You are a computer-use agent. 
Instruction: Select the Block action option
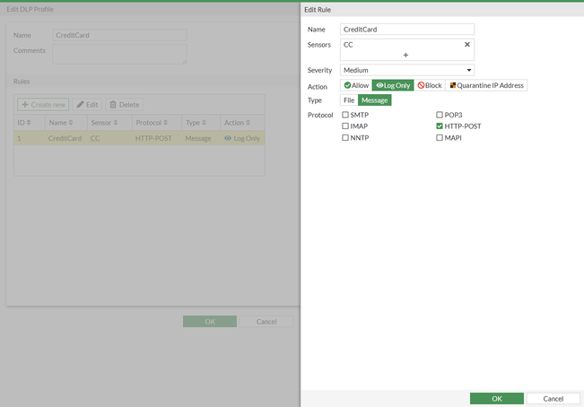click(x=430, y=85)
